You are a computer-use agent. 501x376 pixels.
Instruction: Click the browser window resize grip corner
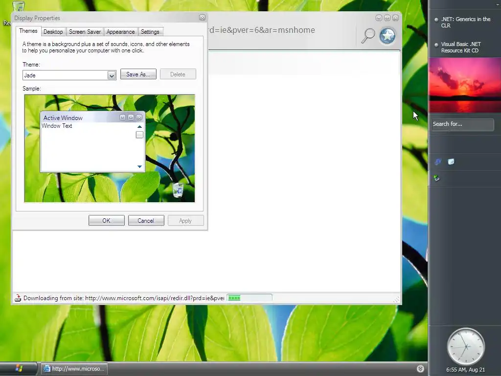click(396, 300)
